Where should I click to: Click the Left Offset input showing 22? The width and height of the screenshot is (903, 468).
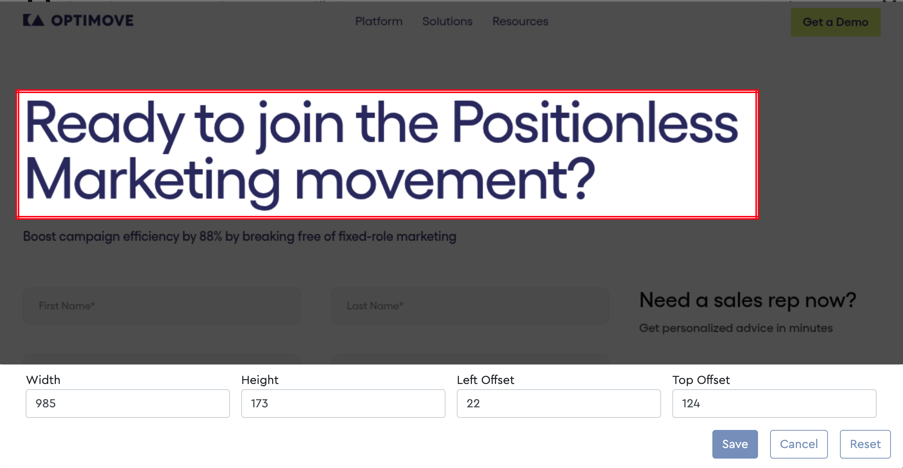coord(559,404)
